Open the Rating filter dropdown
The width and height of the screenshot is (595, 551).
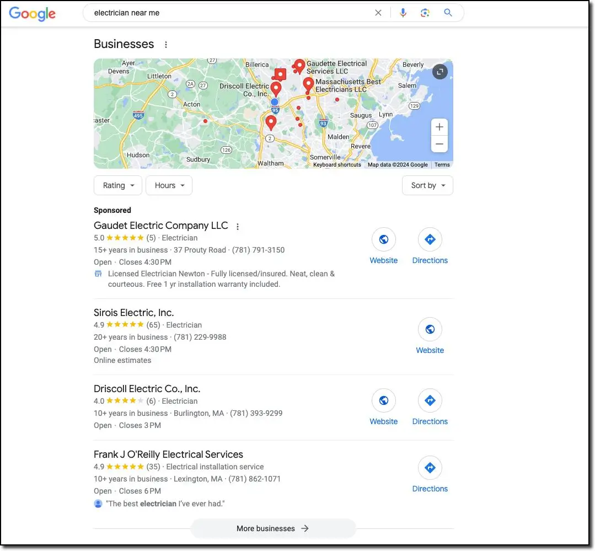tap(118, 185)
